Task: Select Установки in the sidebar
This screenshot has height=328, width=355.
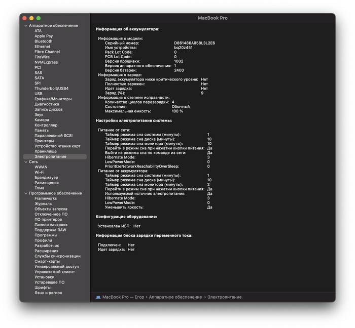Action: point(45,277)
